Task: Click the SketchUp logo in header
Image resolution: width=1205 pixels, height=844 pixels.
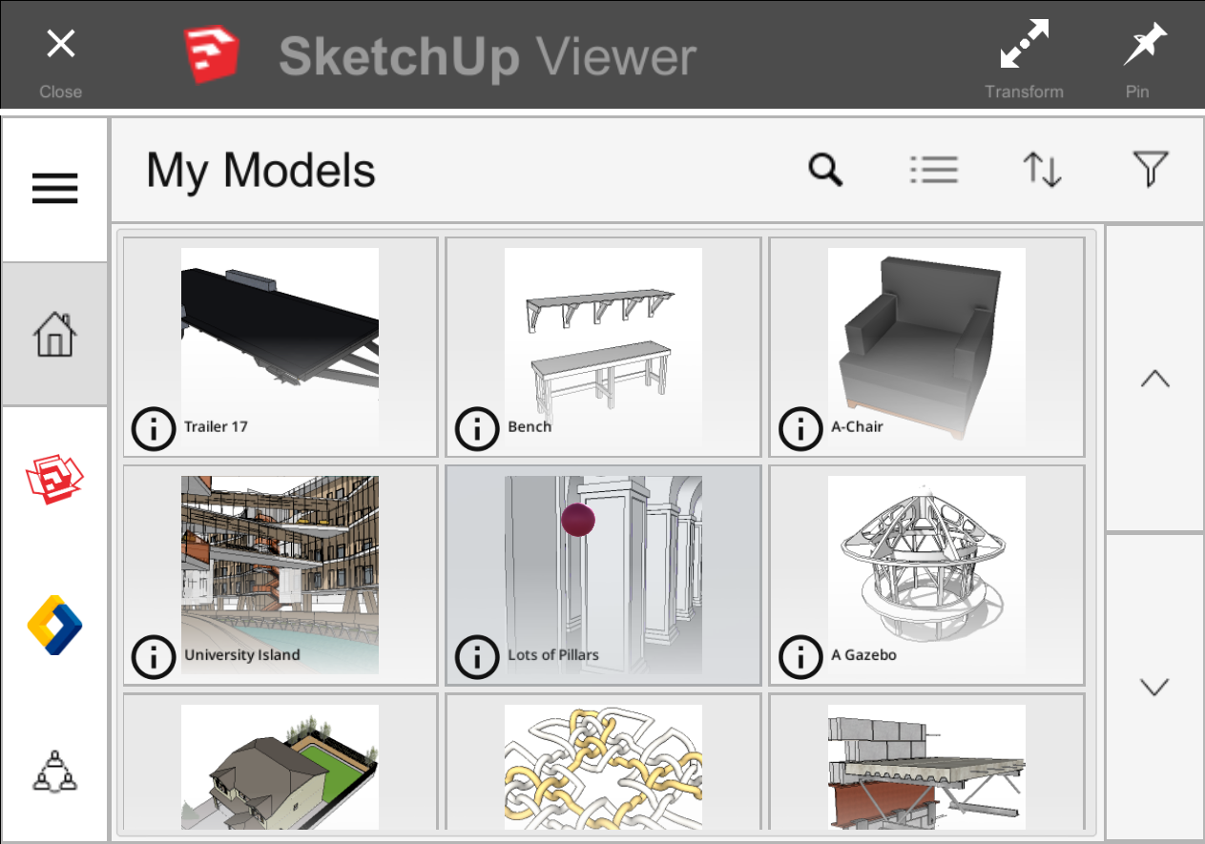Action: click(211, 56)
